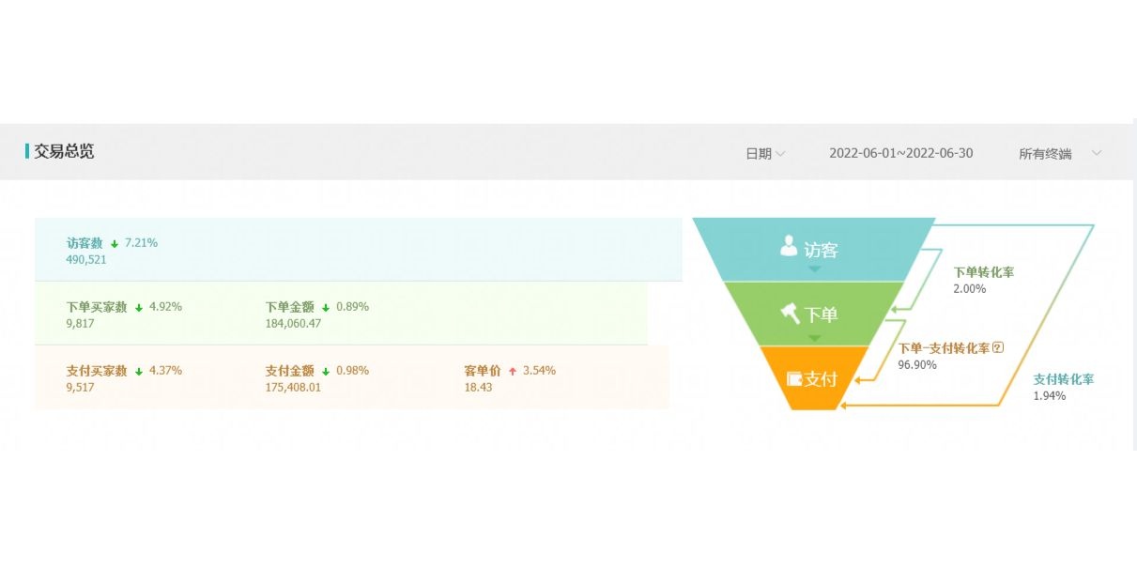Click the 96.90% conversion value
The image size is (1137, 568).
click(918, 364)
